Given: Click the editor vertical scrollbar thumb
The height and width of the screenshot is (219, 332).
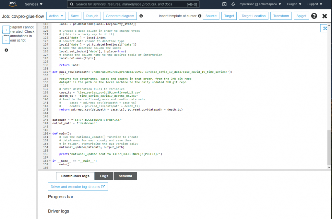Looking at the screenshot, I should (329, 148).
